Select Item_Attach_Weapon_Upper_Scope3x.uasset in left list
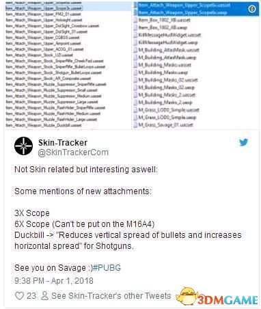 click(44, 8)
